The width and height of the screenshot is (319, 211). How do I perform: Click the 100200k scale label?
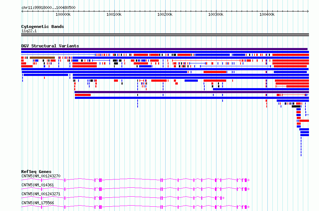point(165,14)
